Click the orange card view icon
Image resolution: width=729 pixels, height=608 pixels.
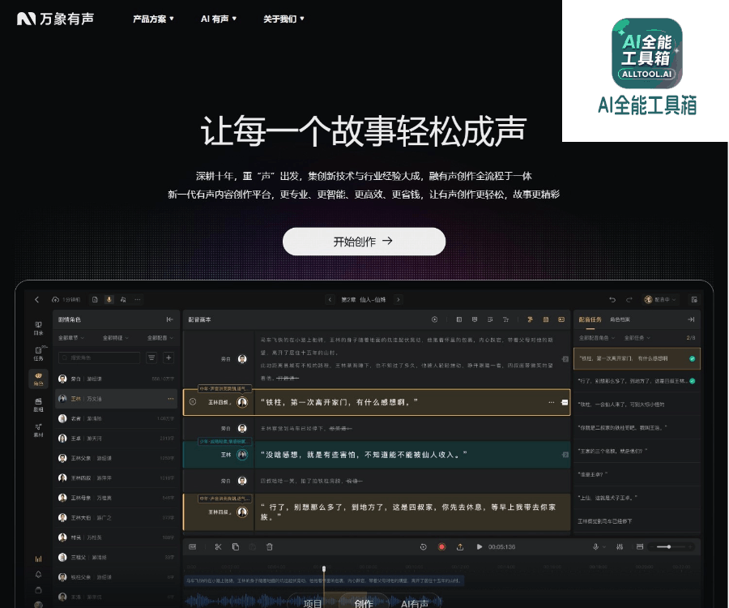click(x=561, y=319)
